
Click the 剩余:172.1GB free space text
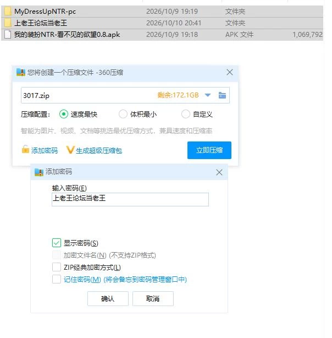click(178, 95)
